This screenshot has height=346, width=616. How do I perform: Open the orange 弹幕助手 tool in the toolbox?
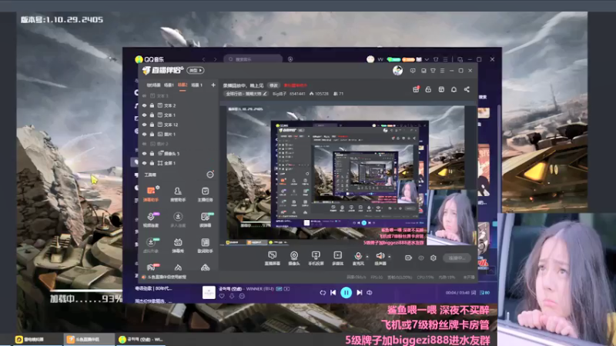(x=151, y=194)
